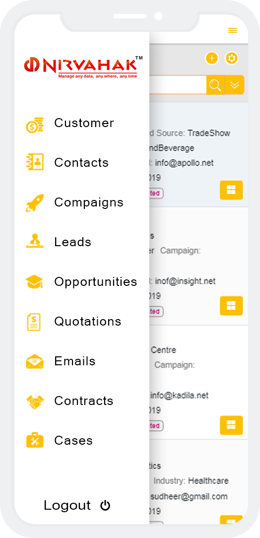
Task: Add a new record with the plus icon
Action: point(212,59)
